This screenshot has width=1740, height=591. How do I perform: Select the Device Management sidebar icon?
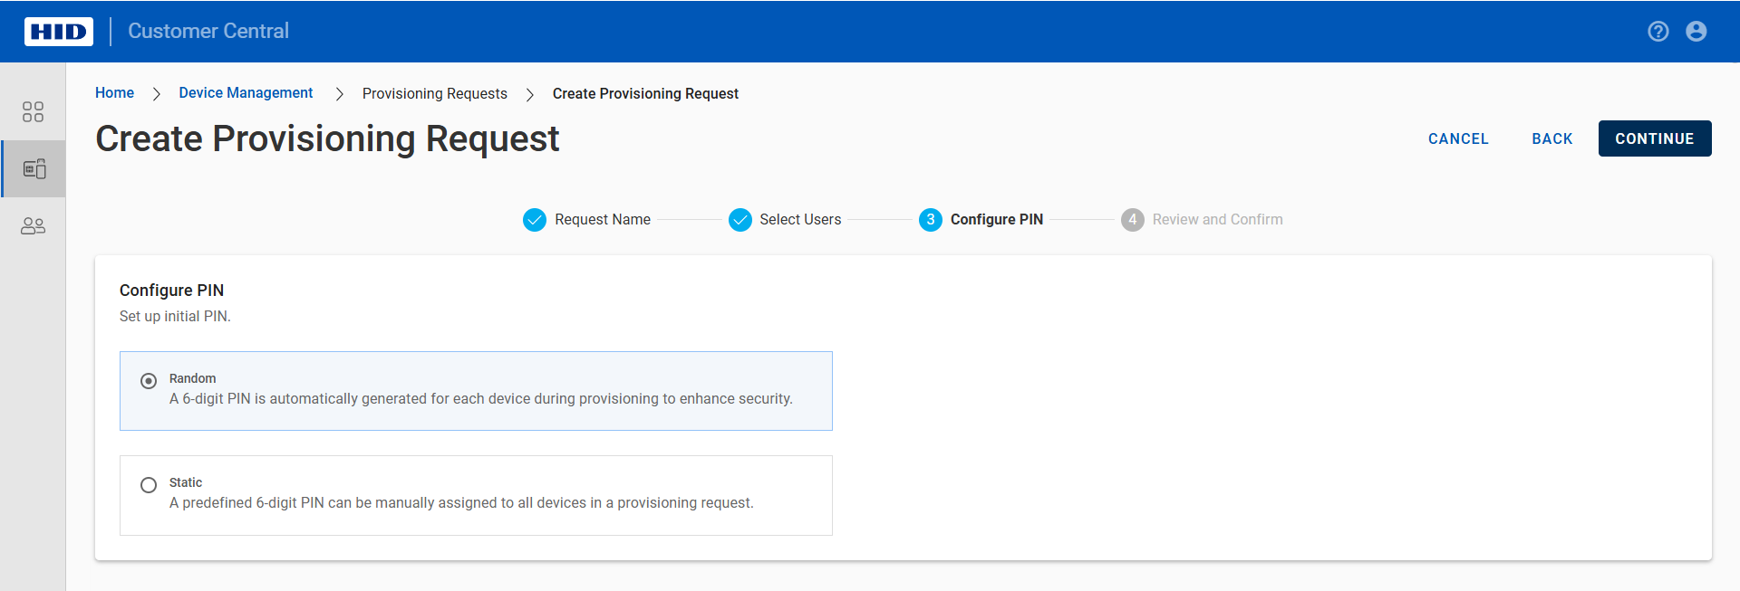click(x=34, y=169)
